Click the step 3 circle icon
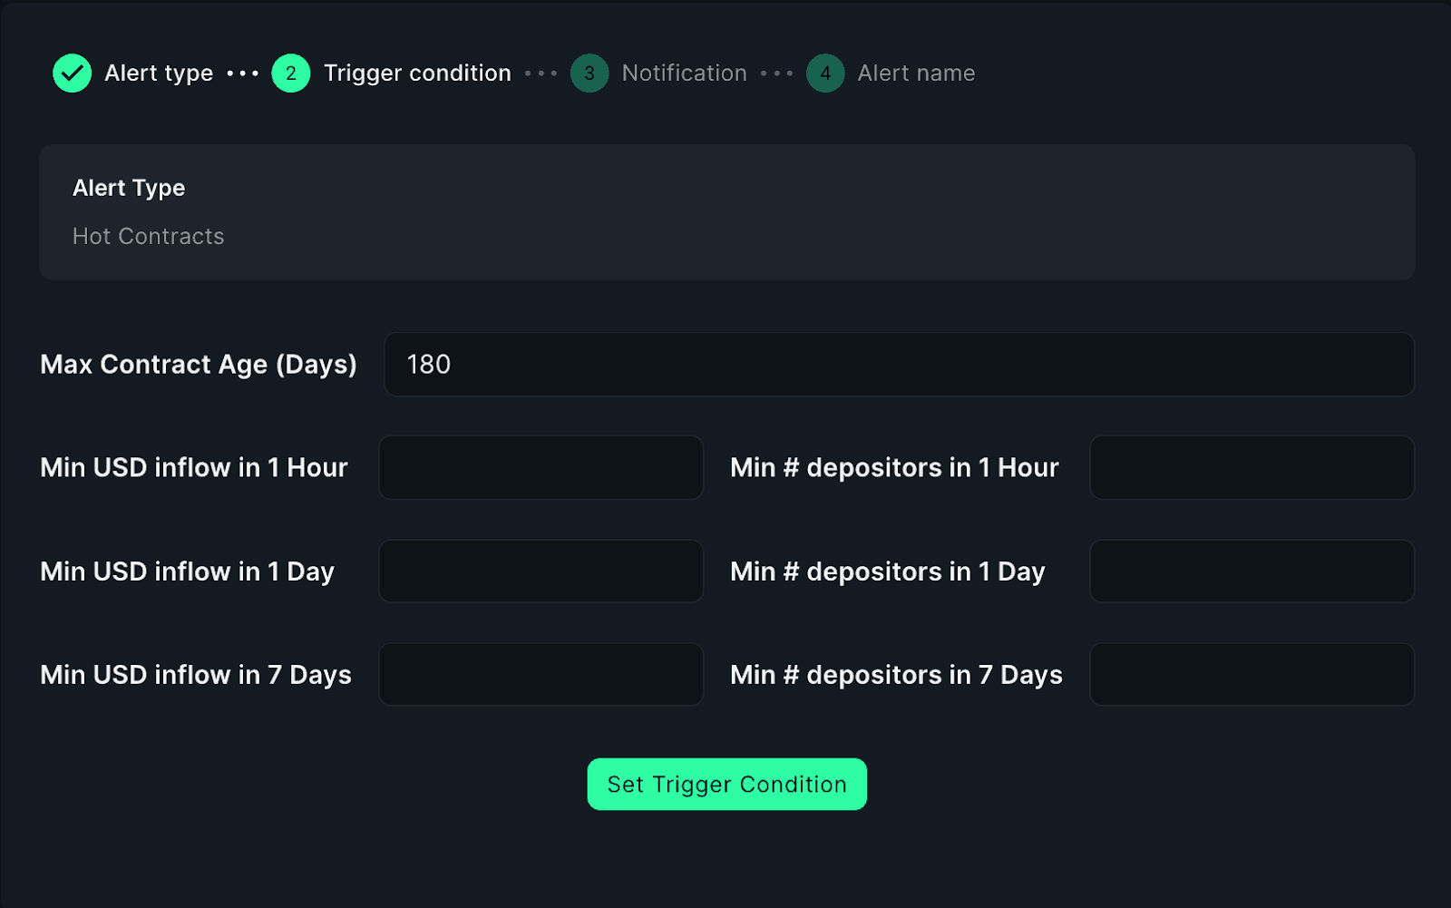This screenshot has width=1451, height=908. 589,73
